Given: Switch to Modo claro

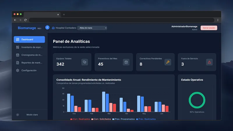Looking at the screenshot, I should coord(32,115).
